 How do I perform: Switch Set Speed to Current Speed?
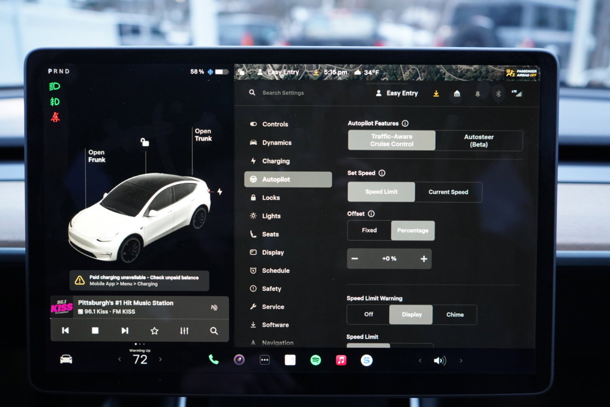coord(448,192)
